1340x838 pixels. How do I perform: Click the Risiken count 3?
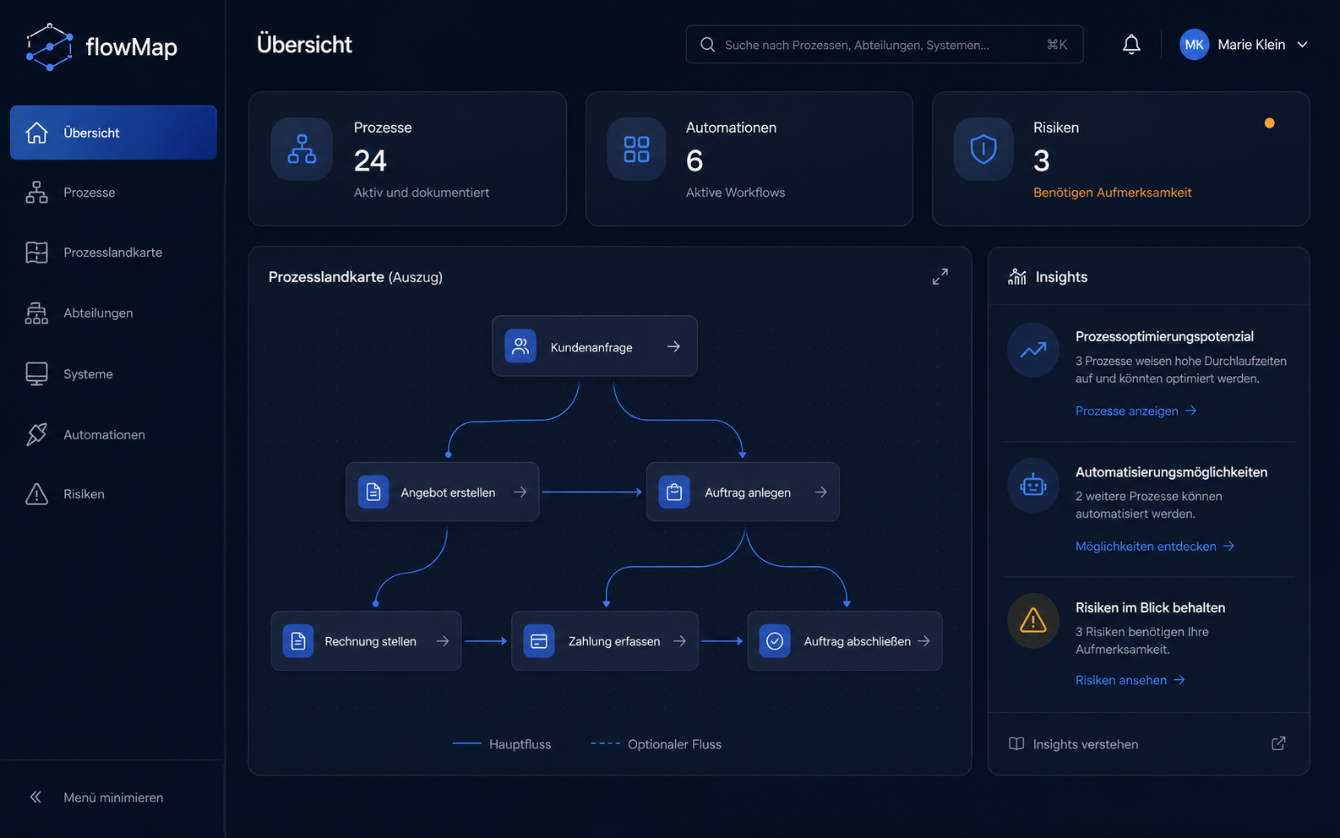(x=1042, y=161)
